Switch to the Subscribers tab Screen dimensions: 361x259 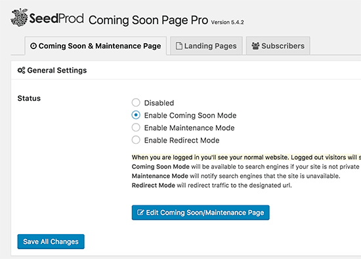[x=278, y=46]
